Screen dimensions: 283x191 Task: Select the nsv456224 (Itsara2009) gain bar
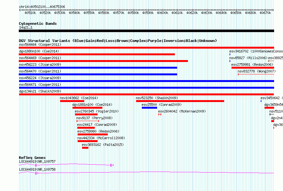146,81
